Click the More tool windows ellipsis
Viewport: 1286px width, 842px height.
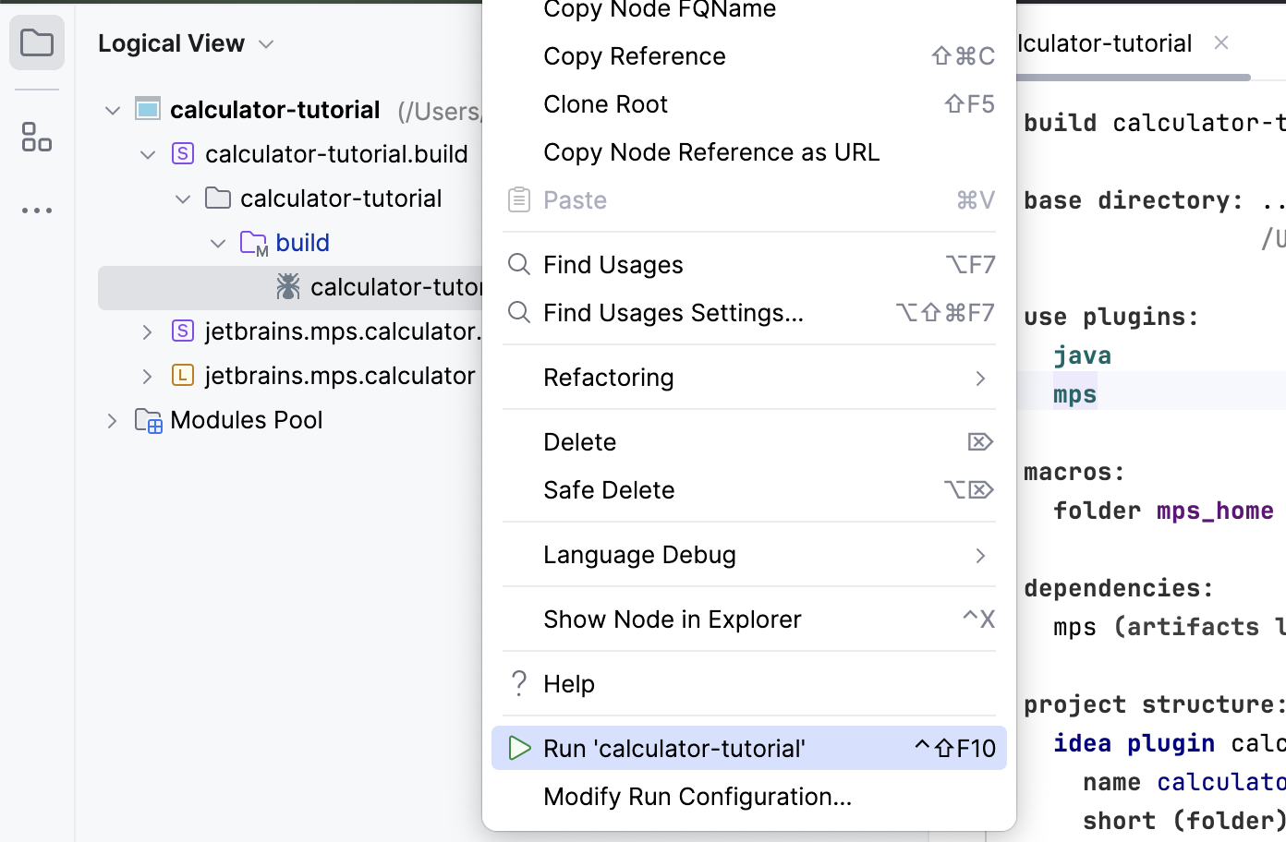click(x=37, y=210)
